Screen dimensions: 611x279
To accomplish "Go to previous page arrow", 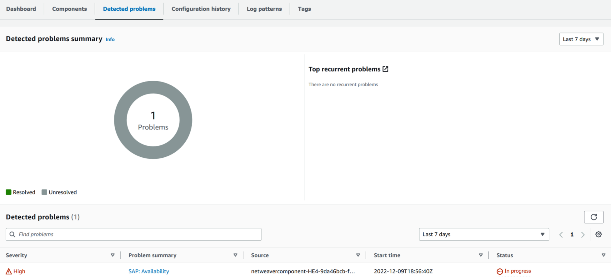I will pos(561,235).
